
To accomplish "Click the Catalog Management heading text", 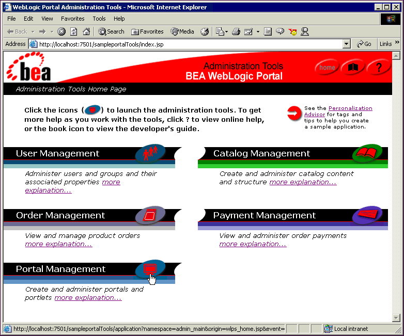I will (261, 153).
